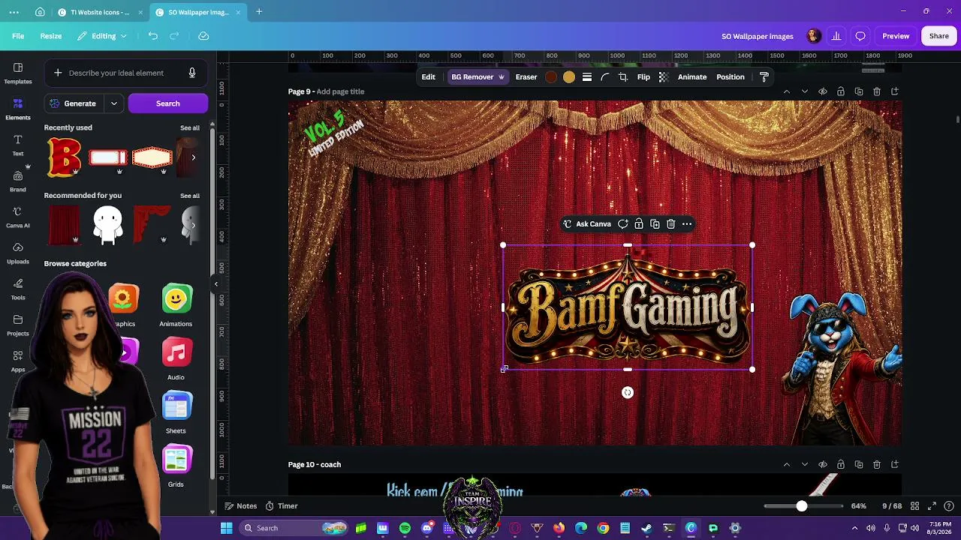Show more recommended elements arrow
The height and width of the screenshot is (540, 961).
194,225
